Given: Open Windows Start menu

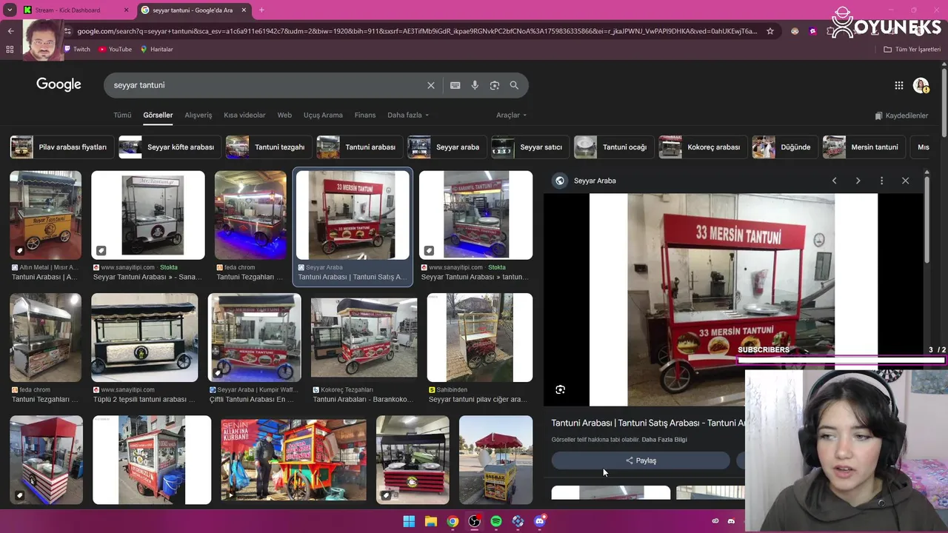Looking at the screenshot, I should [x=409, y=521].
